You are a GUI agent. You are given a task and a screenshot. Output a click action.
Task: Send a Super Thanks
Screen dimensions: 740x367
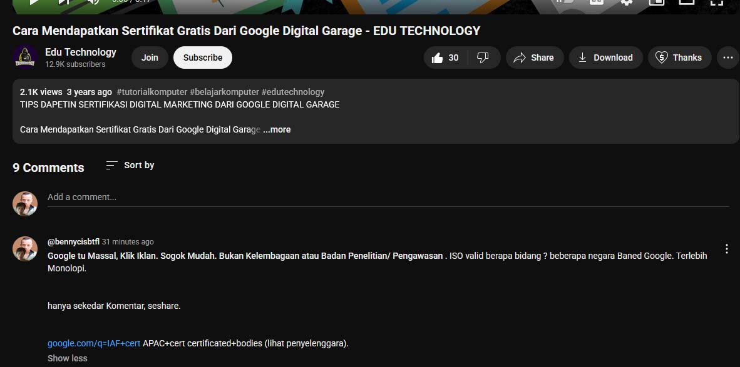[679, 58]
